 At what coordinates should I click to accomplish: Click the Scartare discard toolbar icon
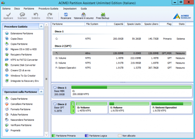(x=22, y=14)
